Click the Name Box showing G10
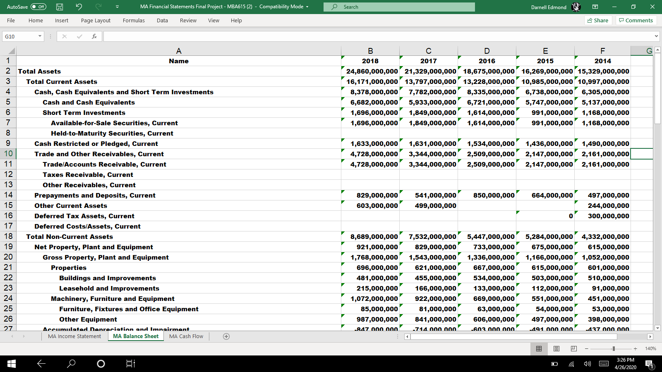This screenshot has height=372, width=662. (x=19, y=36)
